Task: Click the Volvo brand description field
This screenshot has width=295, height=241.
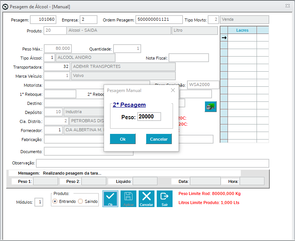Action: [124, 76]
